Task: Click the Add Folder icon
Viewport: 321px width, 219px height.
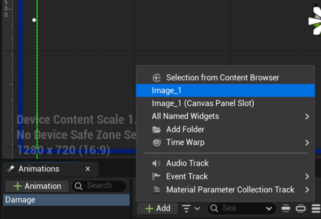Action: pos(157,129)
